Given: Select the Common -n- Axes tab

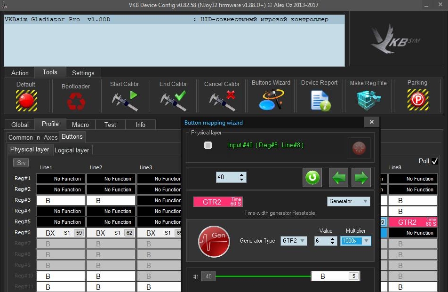Looking at the screenshot, I should (33, 137).
